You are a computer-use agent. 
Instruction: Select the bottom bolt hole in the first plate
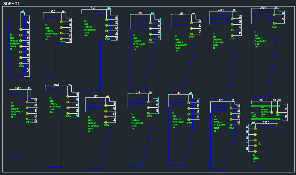21,64
